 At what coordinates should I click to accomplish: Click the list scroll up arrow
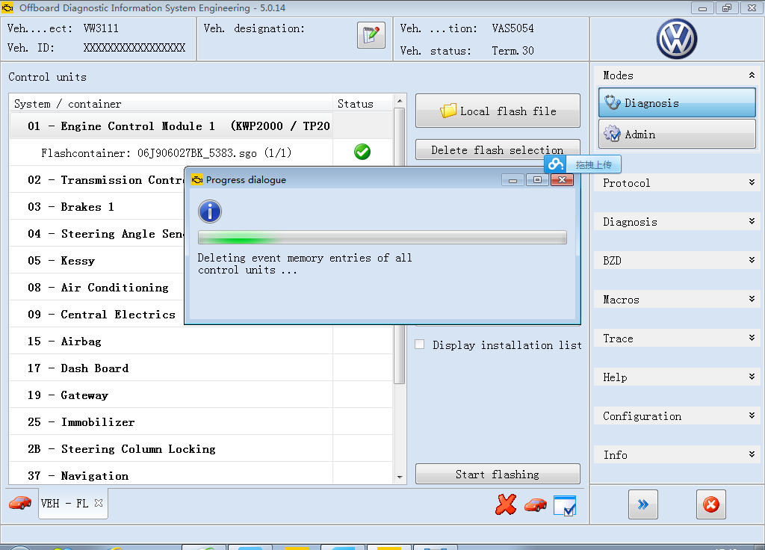click(400, 101)
